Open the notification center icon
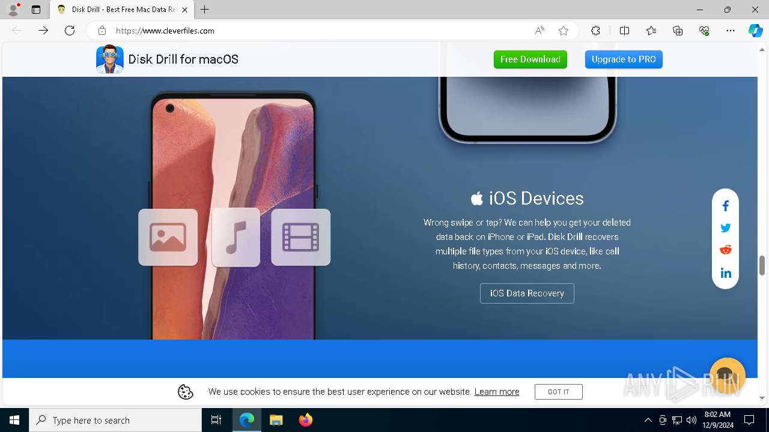The width and height of the screenshot is (769, 432). [x=749, y=420]
